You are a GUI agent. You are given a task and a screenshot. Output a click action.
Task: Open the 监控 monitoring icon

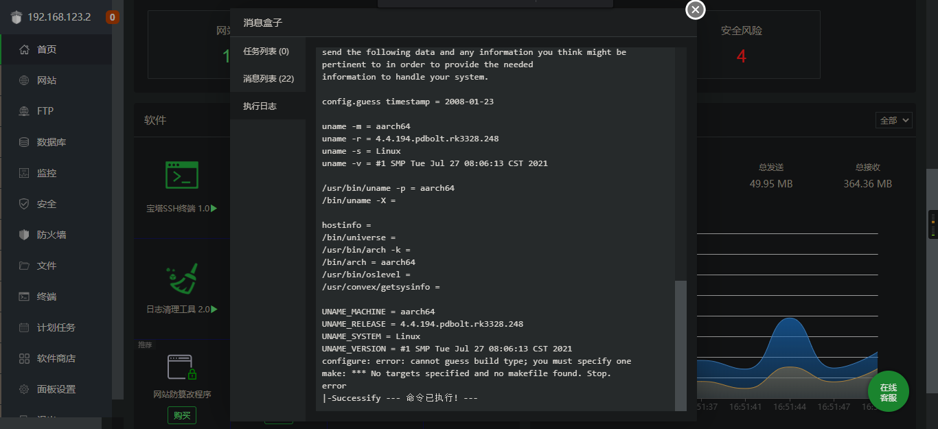[24, 173]
